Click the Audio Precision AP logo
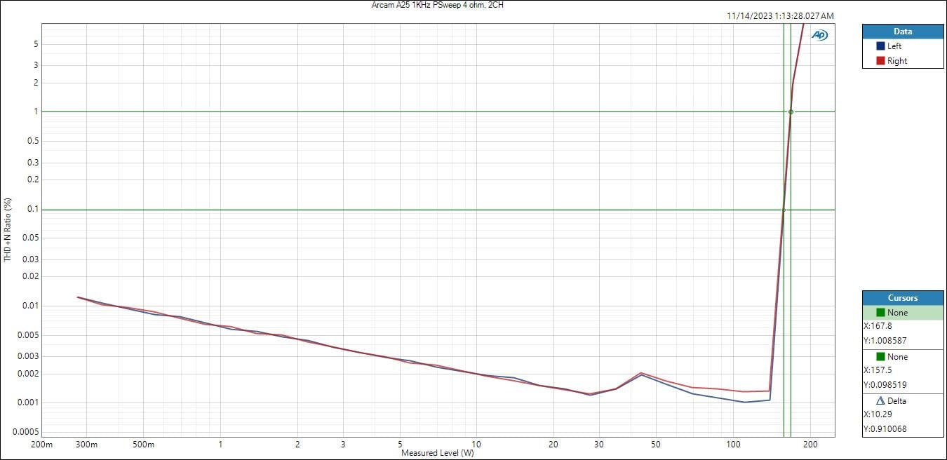The height and width of the screenshot is (460, 947). click(x=819, y=35)
